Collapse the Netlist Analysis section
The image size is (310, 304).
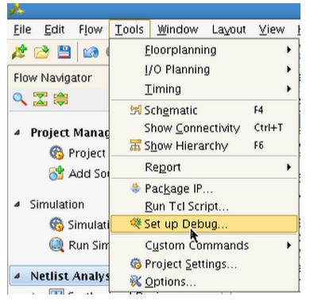(x=17, y=276)
